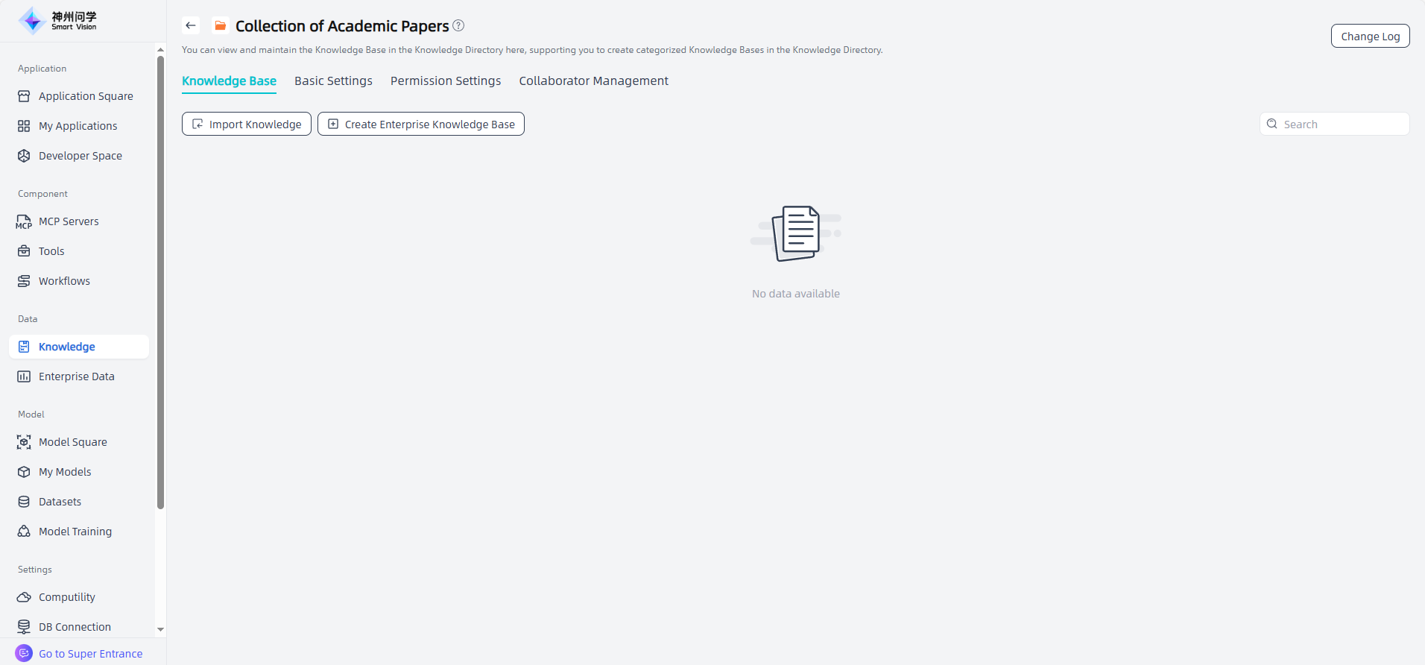Viewport: 1425px width, 665px height.
Task: Open the Collaborator Management tab
Action: pyautogui.click(x=593, y=81)
